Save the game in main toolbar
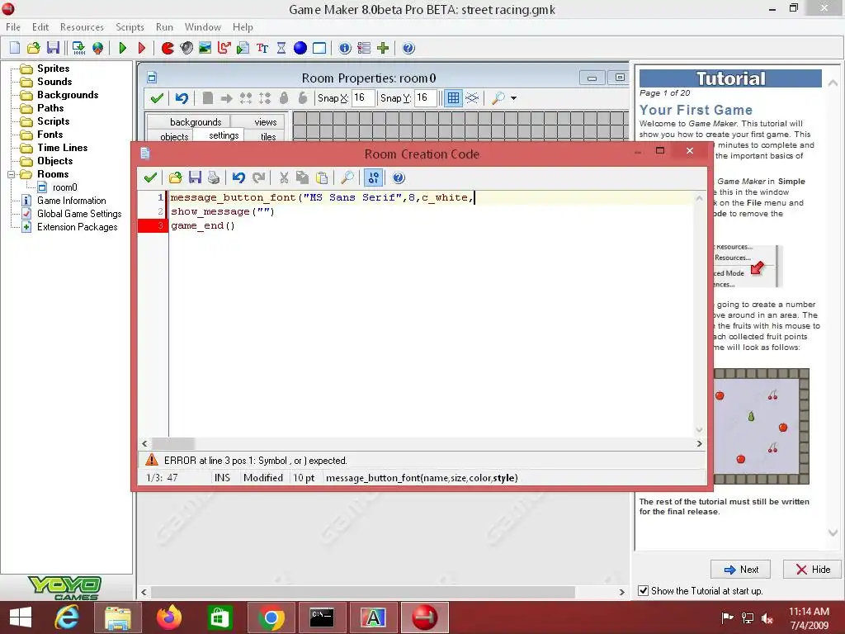Image resolution: width=845 pixels, height=634 pixels. 53,48
